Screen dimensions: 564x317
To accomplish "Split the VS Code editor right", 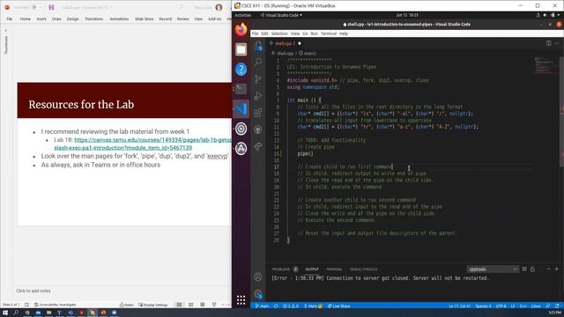I will click(x=548, y=43).
